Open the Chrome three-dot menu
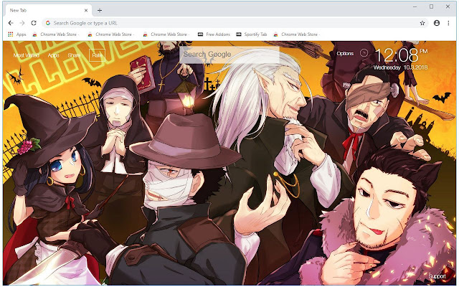Image resolution: width=459 pixels, height=287 pixels. coord(448,23)
